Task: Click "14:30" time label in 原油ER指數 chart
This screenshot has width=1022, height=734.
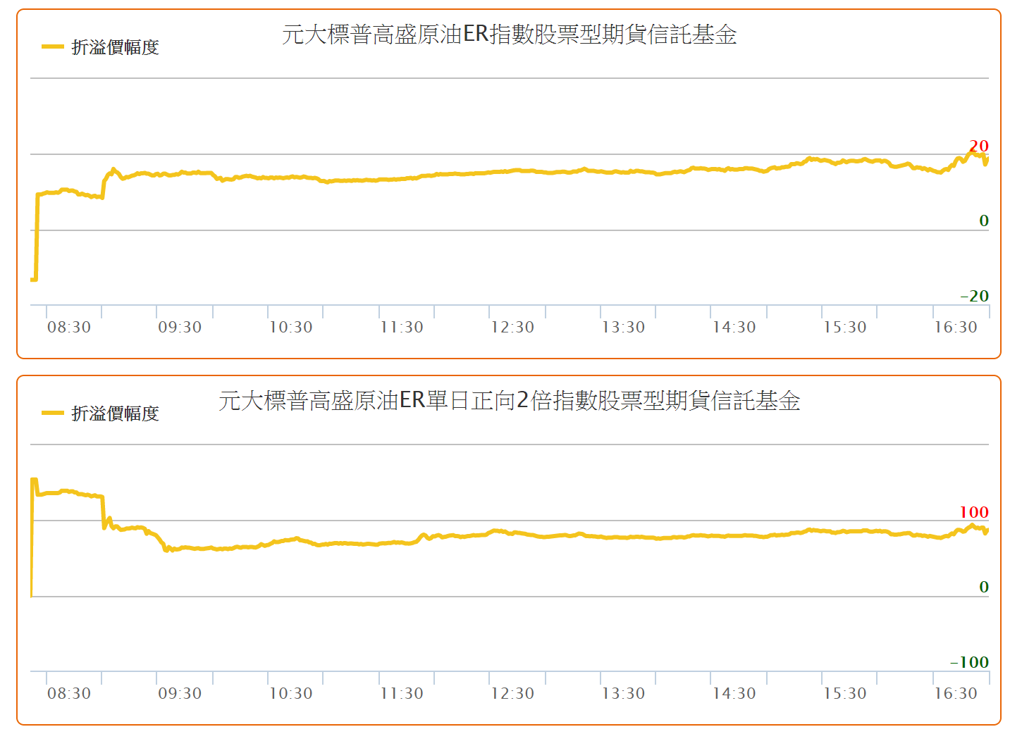Action: pyautogui.click(x=734, y=327)
